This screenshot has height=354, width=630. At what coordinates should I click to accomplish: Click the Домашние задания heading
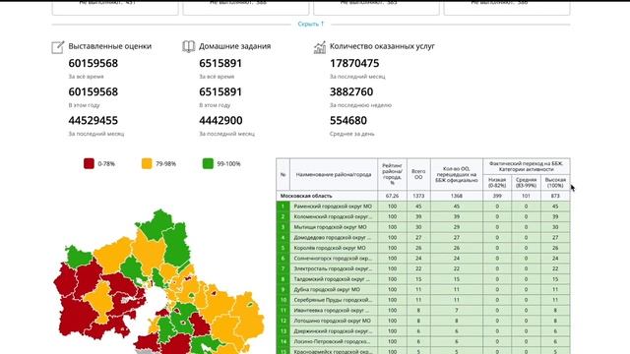[x=234, y=46]
